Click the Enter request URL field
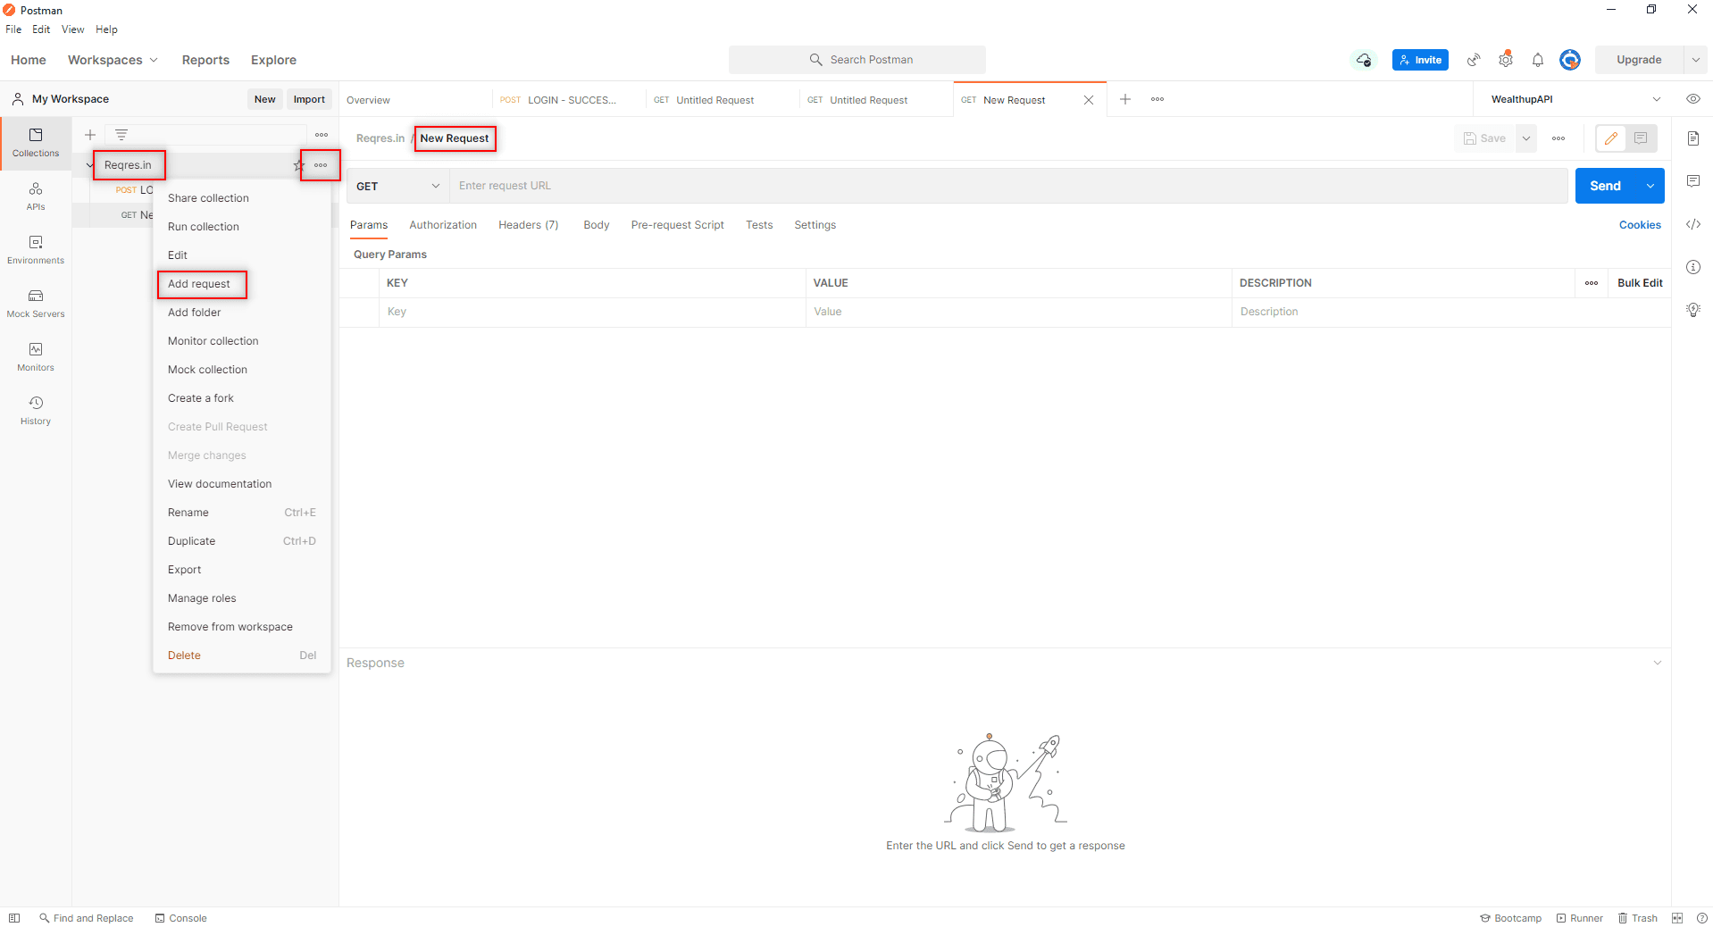The height and width of the screenshot is (927, 1713). (x=1007, y=186)
